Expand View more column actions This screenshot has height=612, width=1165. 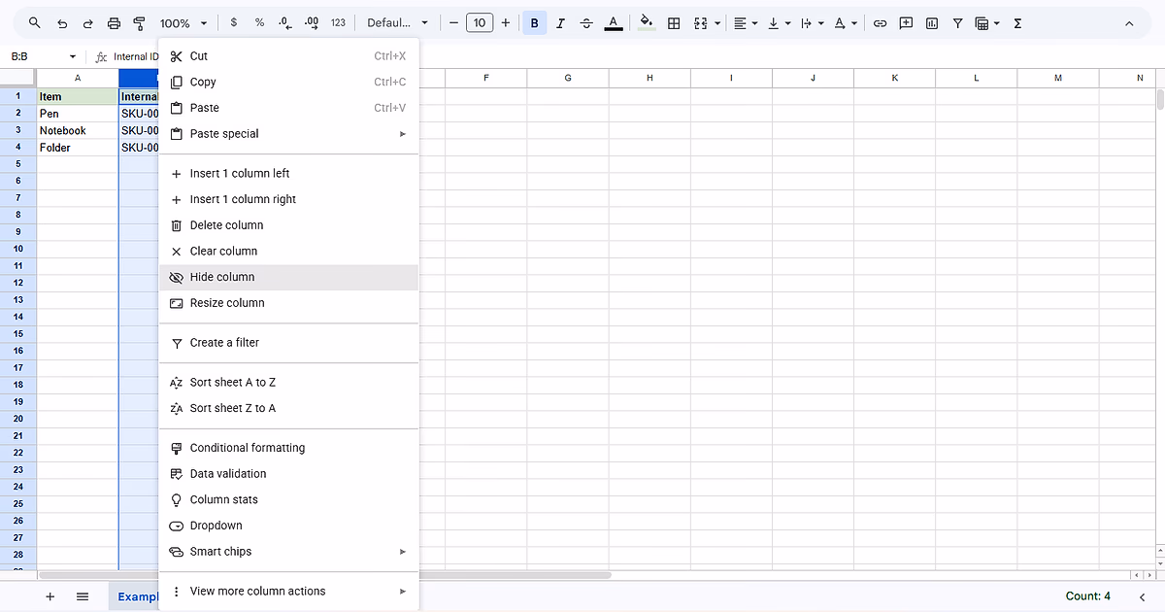(x=288, y=592)
